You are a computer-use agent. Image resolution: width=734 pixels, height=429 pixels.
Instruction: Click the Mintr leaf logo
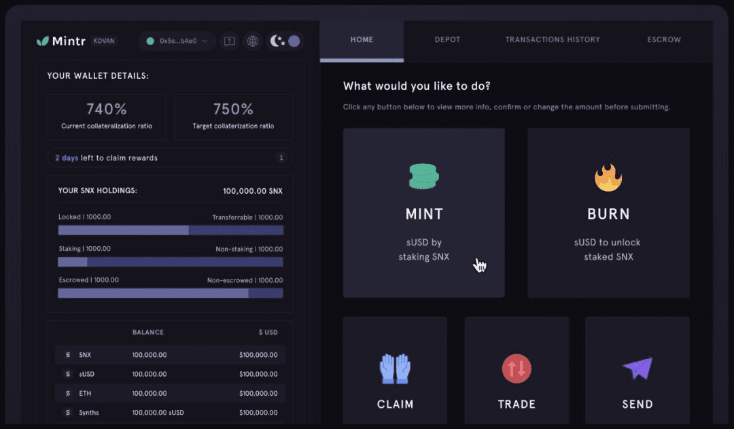tap(43, 41)
